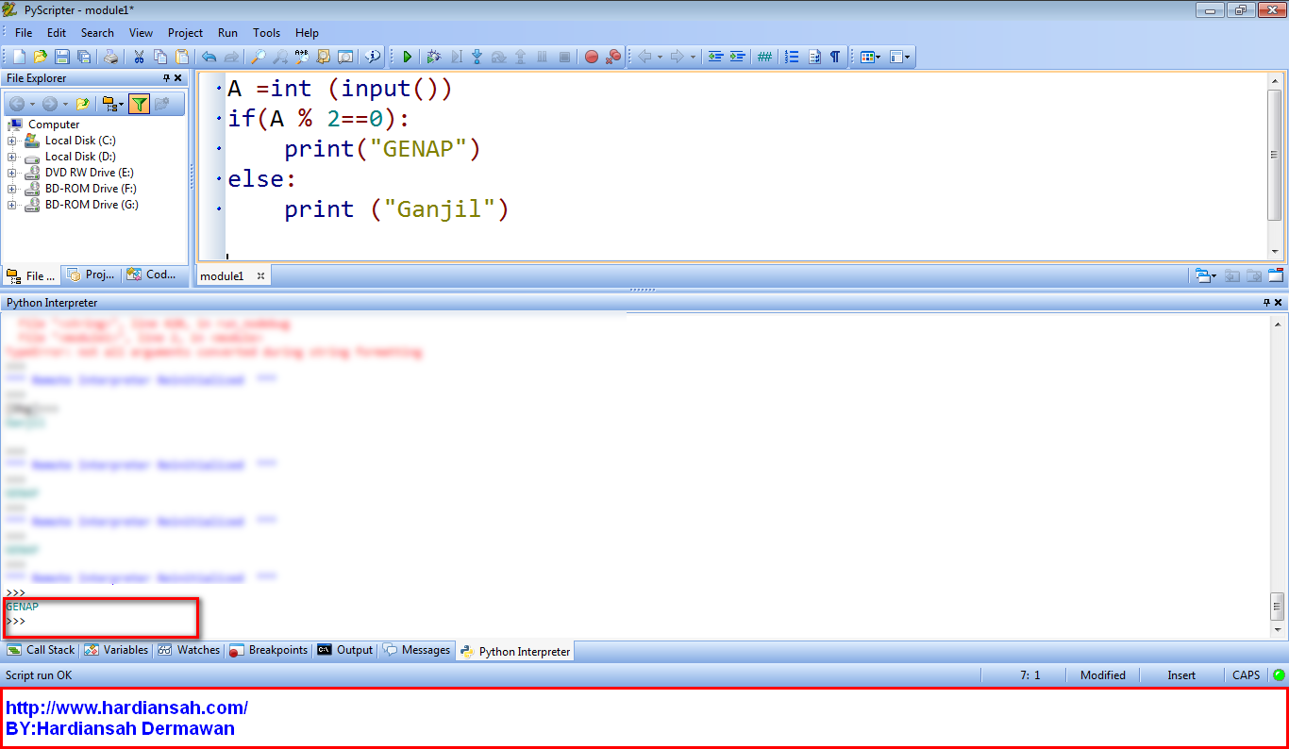Pin the Python Interpreter panel with the pin icon
Screen dimensions: 1289x749
[1267, 302]
